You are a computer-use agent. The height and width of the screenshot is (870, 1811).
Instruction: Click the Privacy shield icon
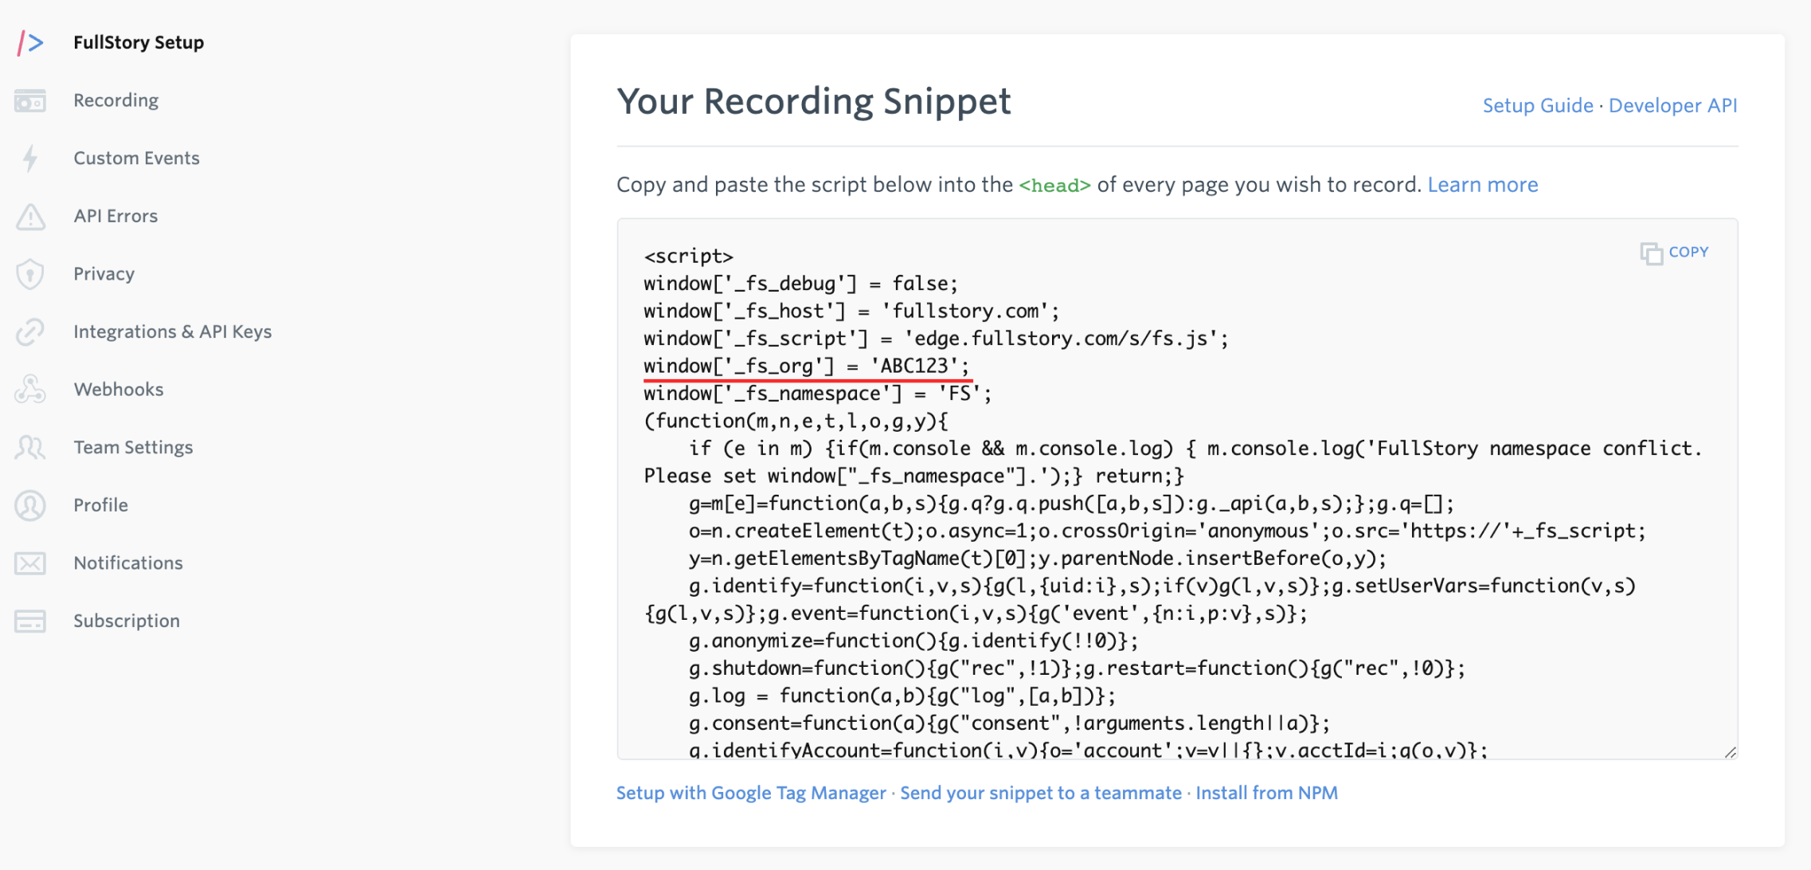click(x=30, y=274)
